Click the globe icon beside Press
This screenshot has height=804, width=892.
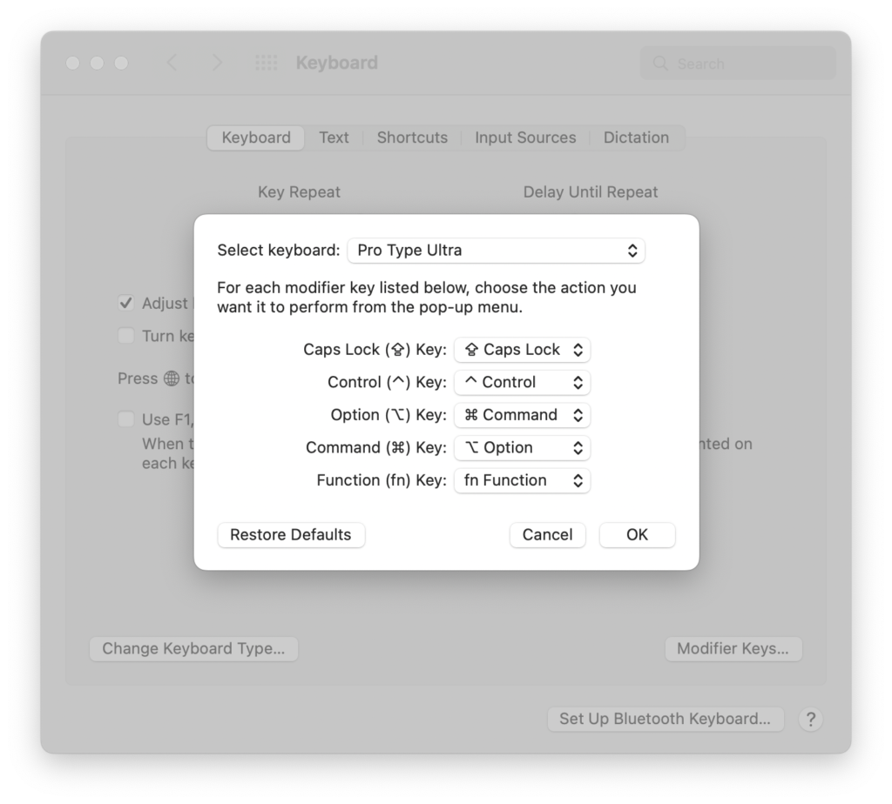click(172, 379)
